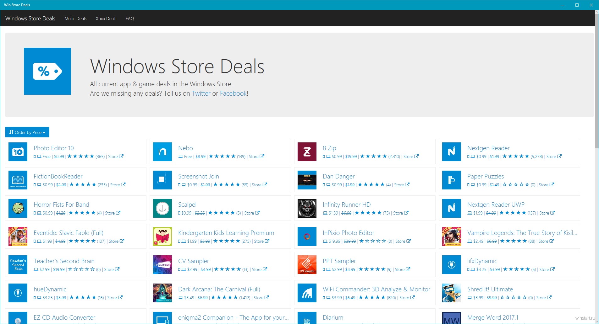Click the $0.99 price on Screenshot Join
This screenshot has height=324, width=599.
192,185
